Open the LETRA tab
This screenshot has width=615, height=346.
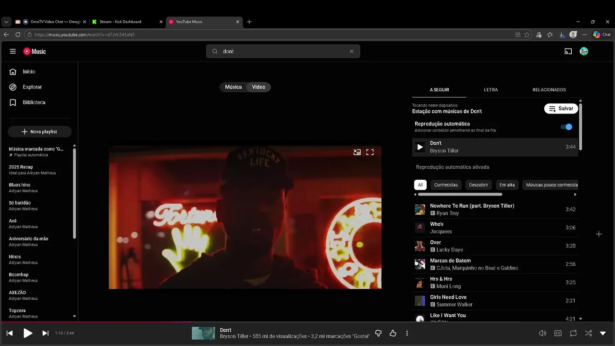[x=491, y=90]
